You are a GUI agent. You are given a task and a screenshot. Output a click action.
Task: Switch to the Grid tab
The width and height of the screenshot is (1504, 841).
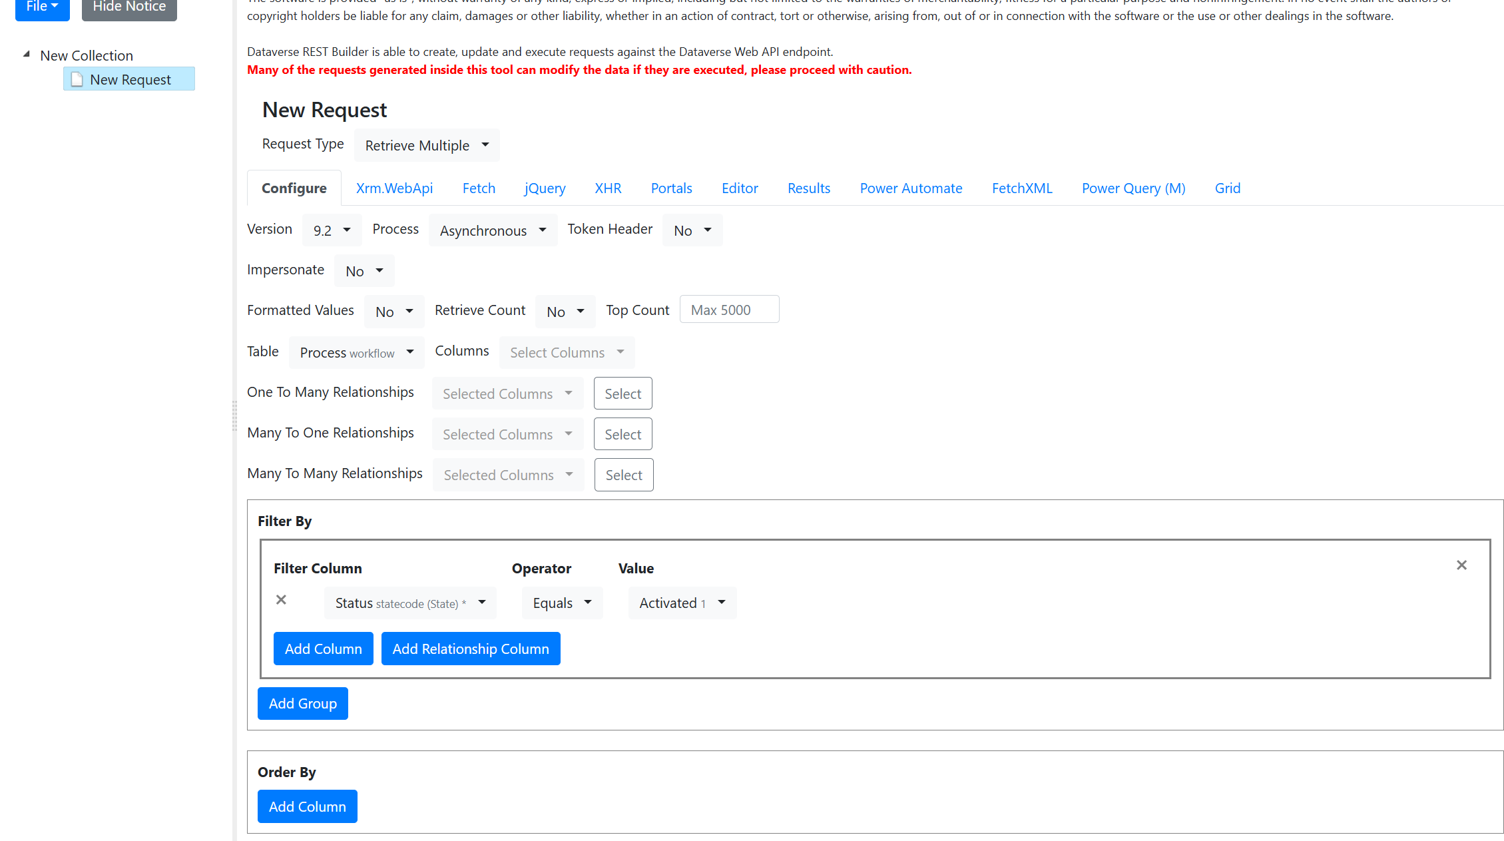[x=1227, y=188]
